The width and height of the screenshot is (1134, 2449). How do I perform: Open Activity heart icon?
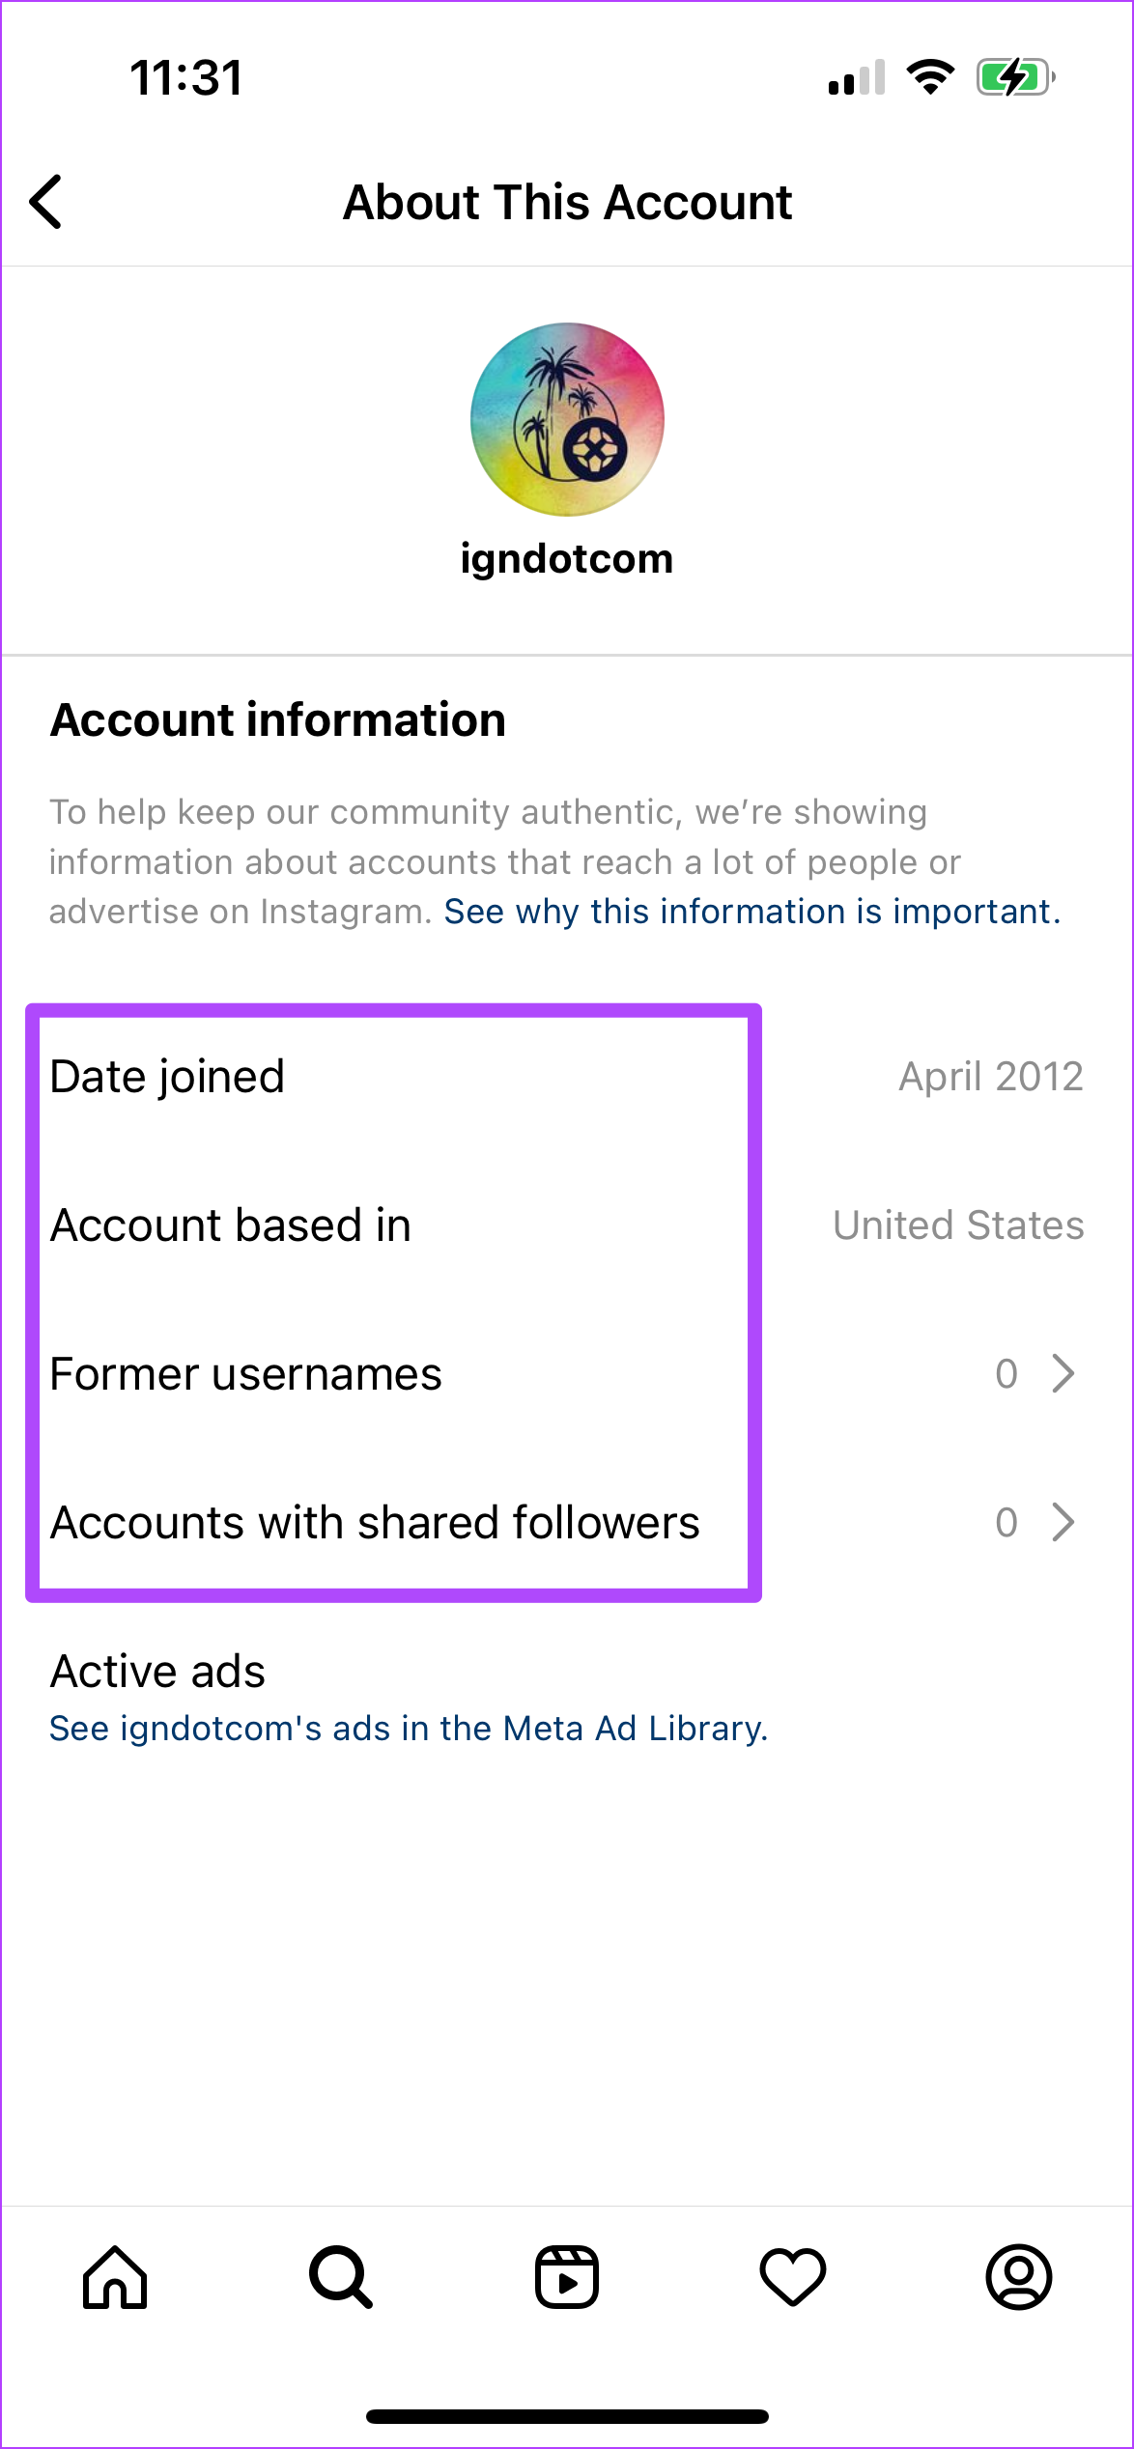coord(793,2276)
